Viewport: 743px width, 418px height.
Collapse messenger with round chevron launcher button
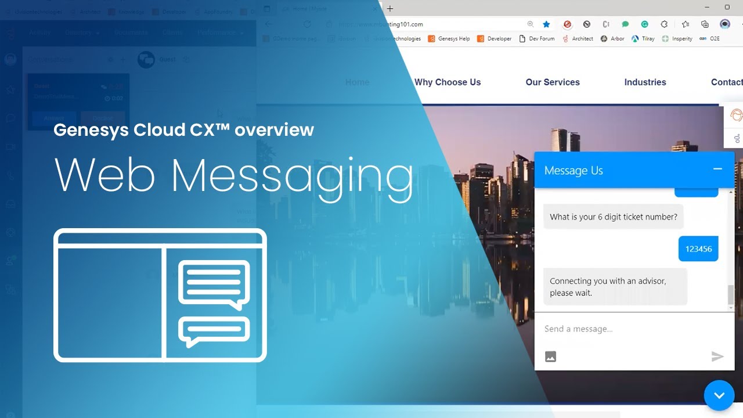pyautogui.click(x=719, y=395)
